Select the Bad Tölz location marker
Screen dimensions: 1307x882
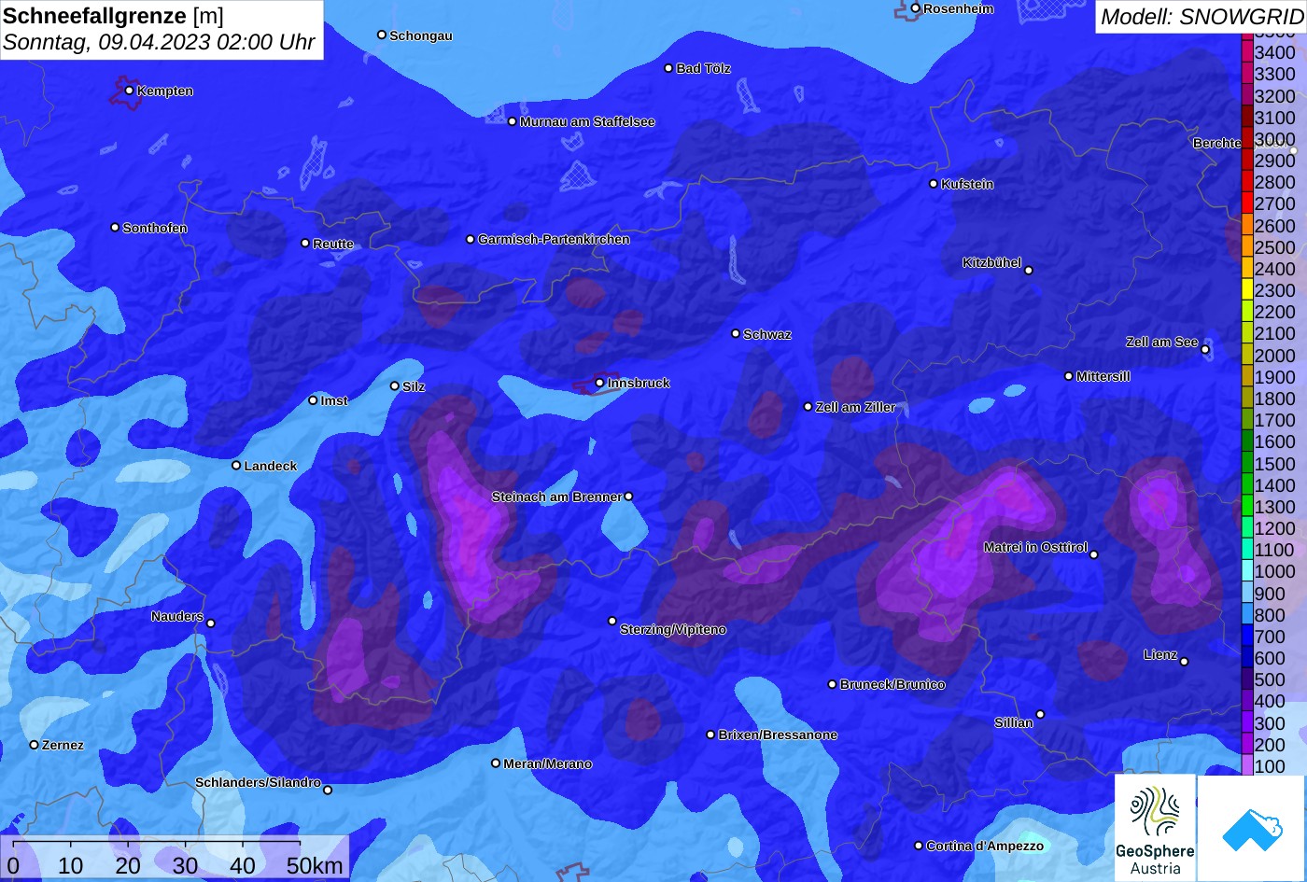(x=668, y=68)
